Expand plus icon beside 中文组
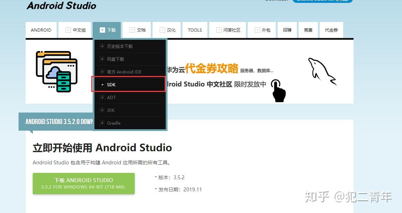This screenshot has height=213, width=402. click(68, 30)
